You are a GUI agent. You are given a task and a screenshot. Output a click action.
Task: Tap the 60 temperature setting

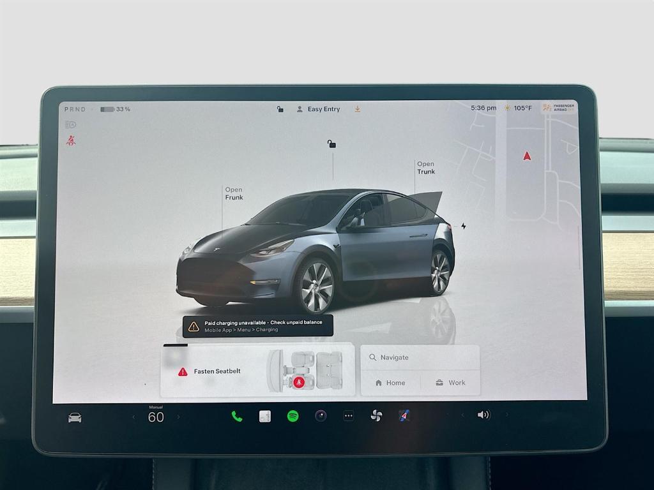pos(156,417)
